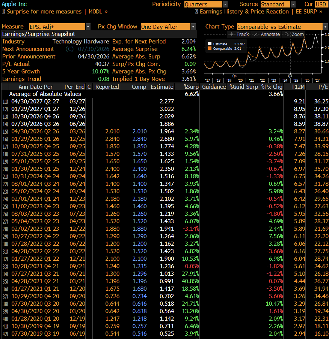Click the One Day After window field
The width and height of the screenshot is (329, 339).
tap(166, 27)
